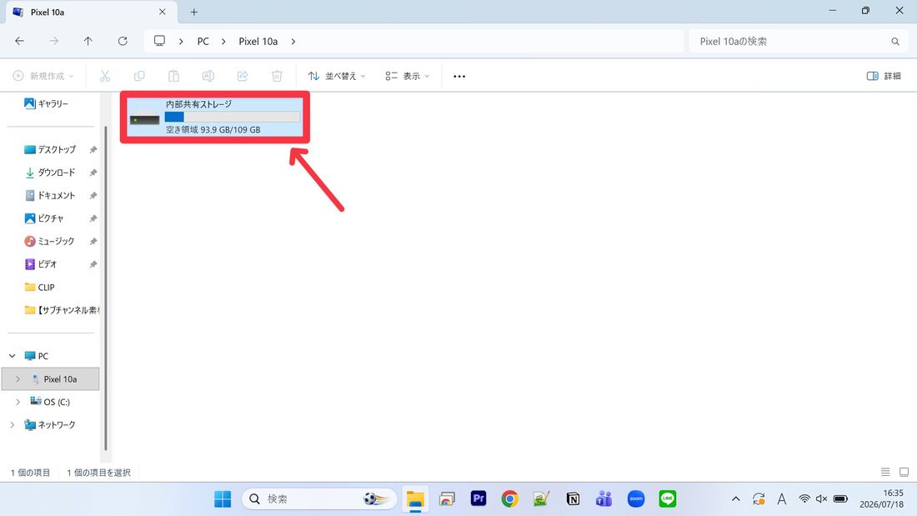917x516 pixels.
Task: Click the navigation pane scrollbar
Action: point(106,288)
